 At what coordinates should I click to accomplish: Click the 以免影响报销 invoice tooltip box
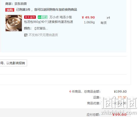[13, 63]
